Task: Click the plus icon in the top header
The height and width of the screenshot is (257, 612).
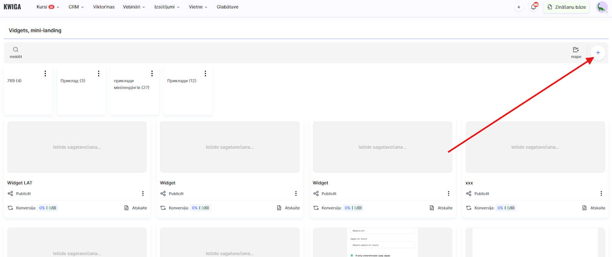Action: click(x=519, y=7)
